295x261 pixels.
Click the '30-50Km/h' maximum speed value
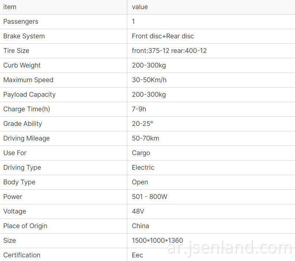(x=149, y=80)
